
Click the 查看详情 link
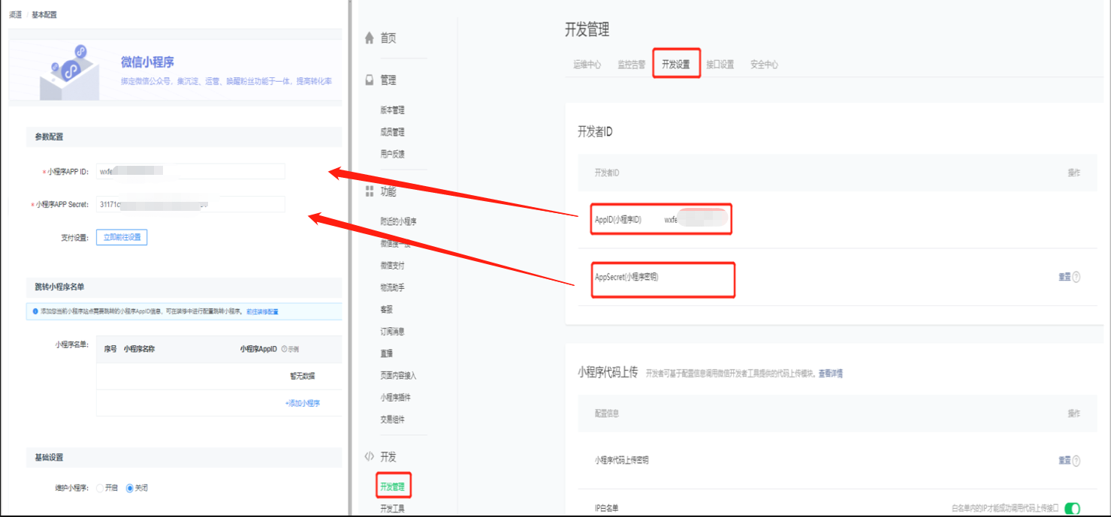click(830, 373)
